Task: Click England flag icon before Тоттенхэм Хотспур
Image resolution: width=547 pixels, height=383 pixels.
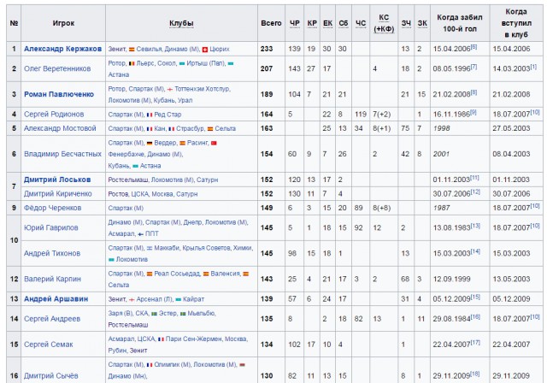Action: [x=170, y=89]
